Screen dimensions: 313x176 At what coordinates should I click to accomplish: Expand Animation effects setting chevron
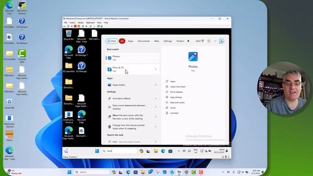pos(156,98)
